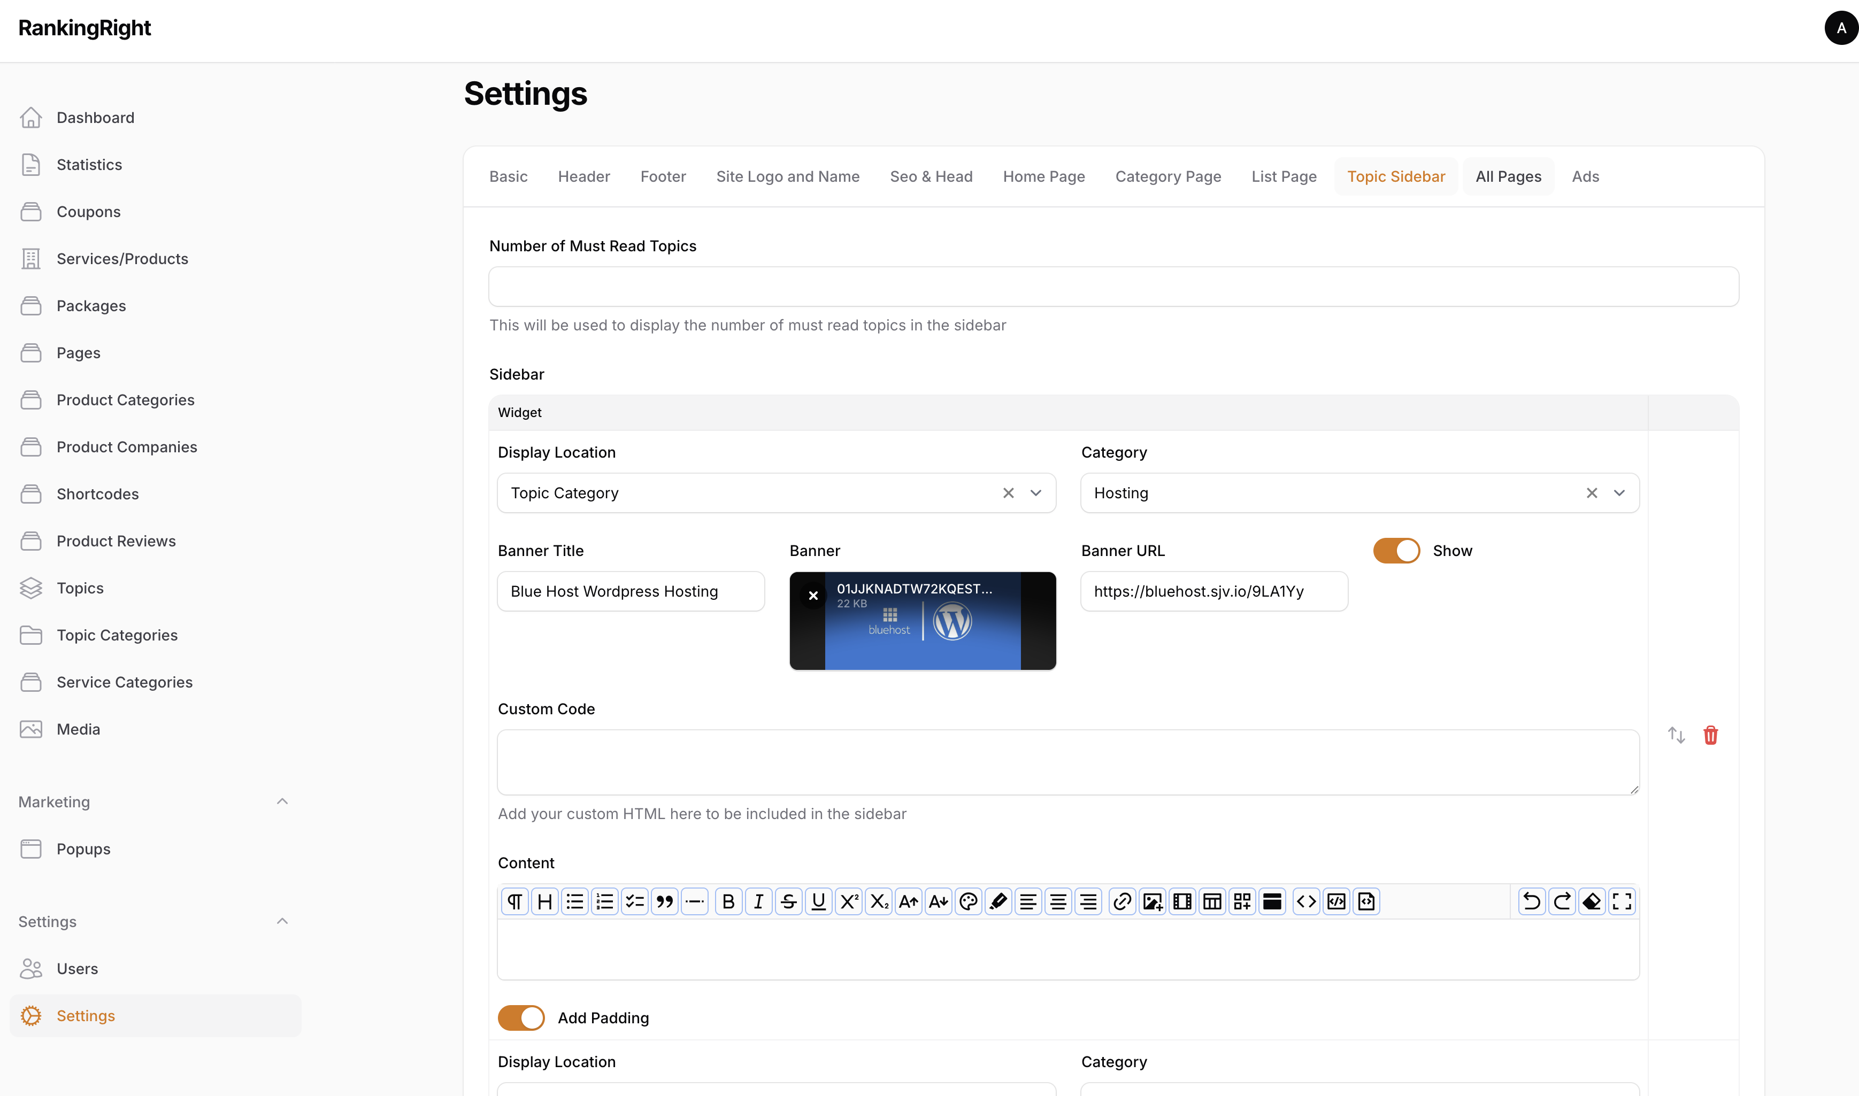1859x1096 pixels.
Task: Open the text color palette in the editor
Action: coord(969,901)
